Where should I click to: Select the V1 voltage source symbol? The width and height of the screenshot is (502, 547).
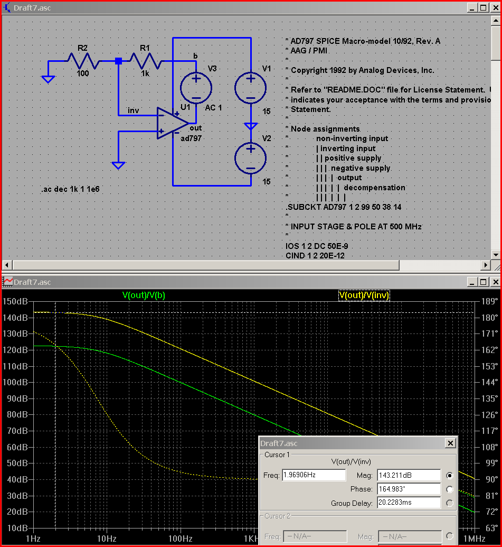251,88
